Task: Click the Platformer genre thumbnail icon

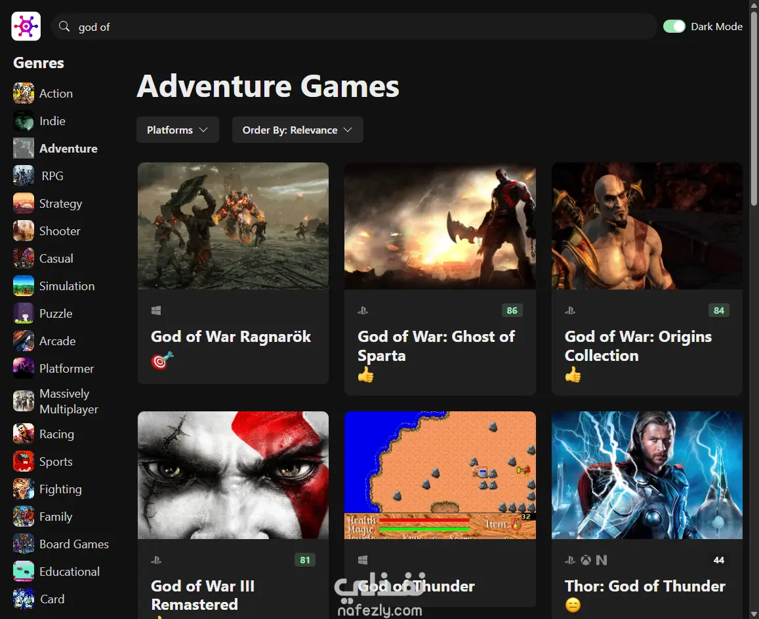Action: pyautogui.click(x=23, y=369)
